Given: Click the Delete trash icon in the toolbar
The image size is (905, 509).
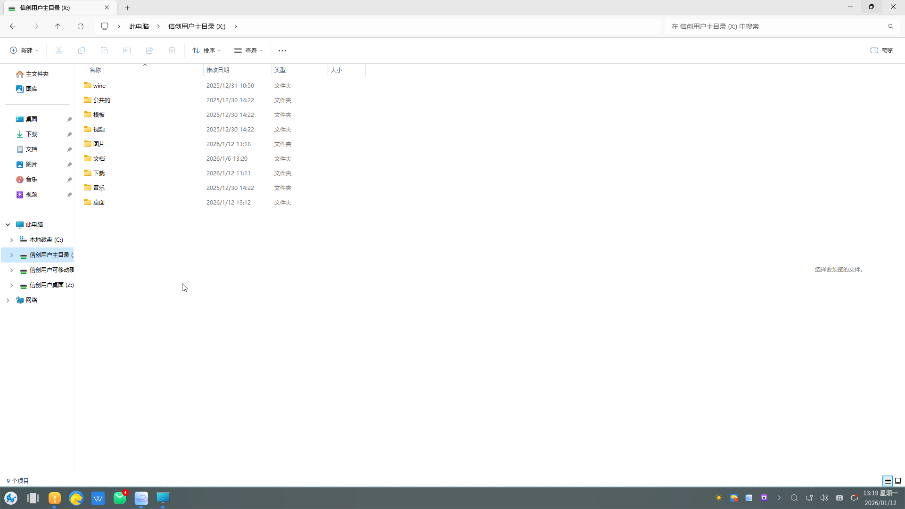Looking at the screenshot, I should (x=172, y=50).
